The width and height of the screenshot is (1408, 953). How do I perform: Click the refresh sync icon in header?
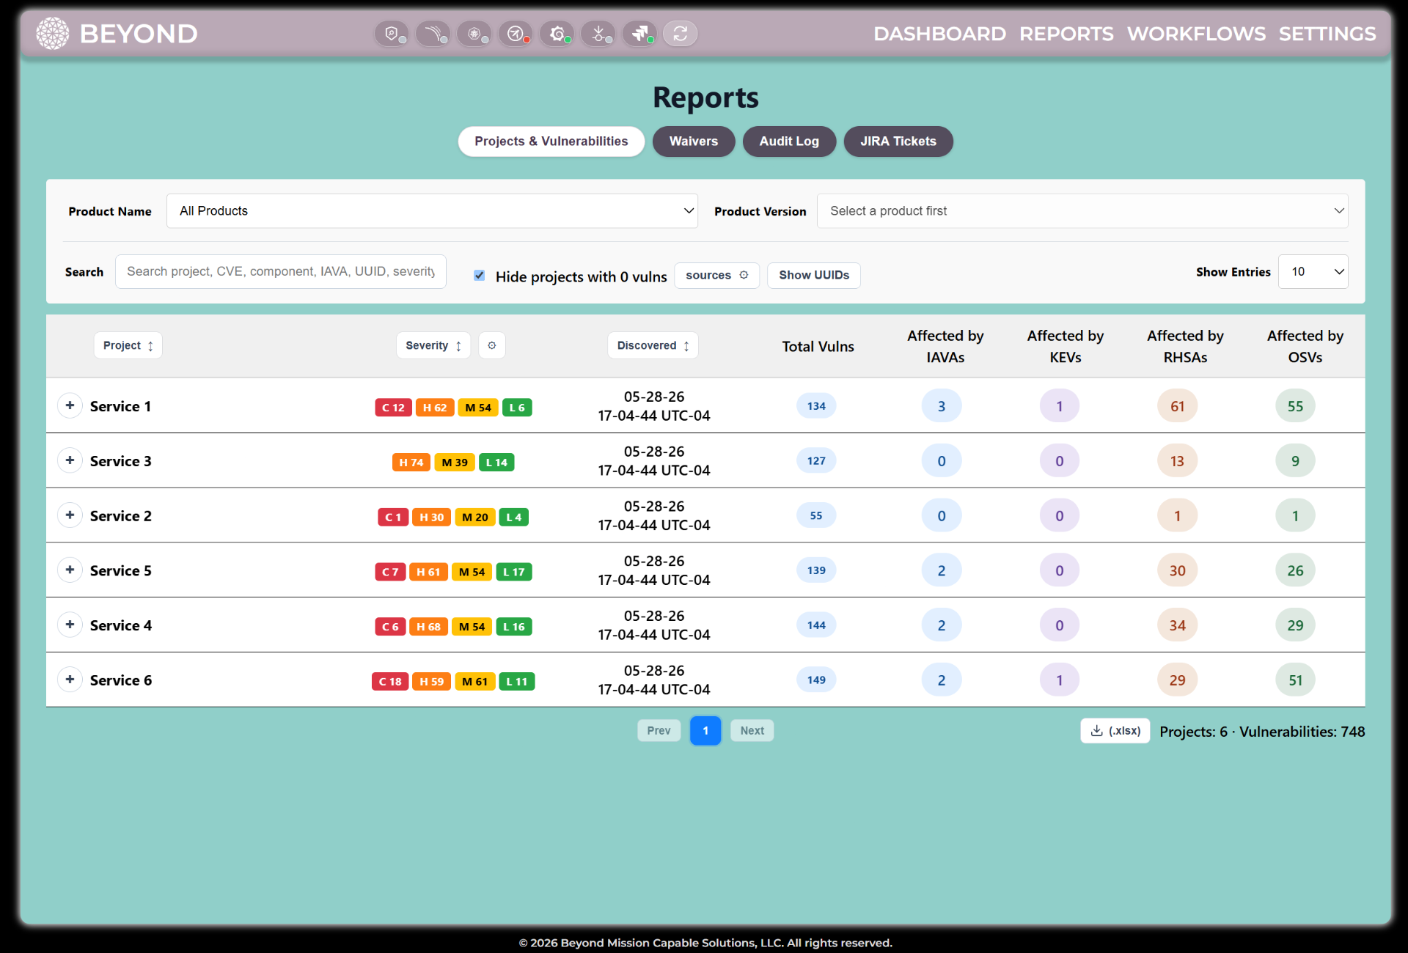(x=681, y=34)
